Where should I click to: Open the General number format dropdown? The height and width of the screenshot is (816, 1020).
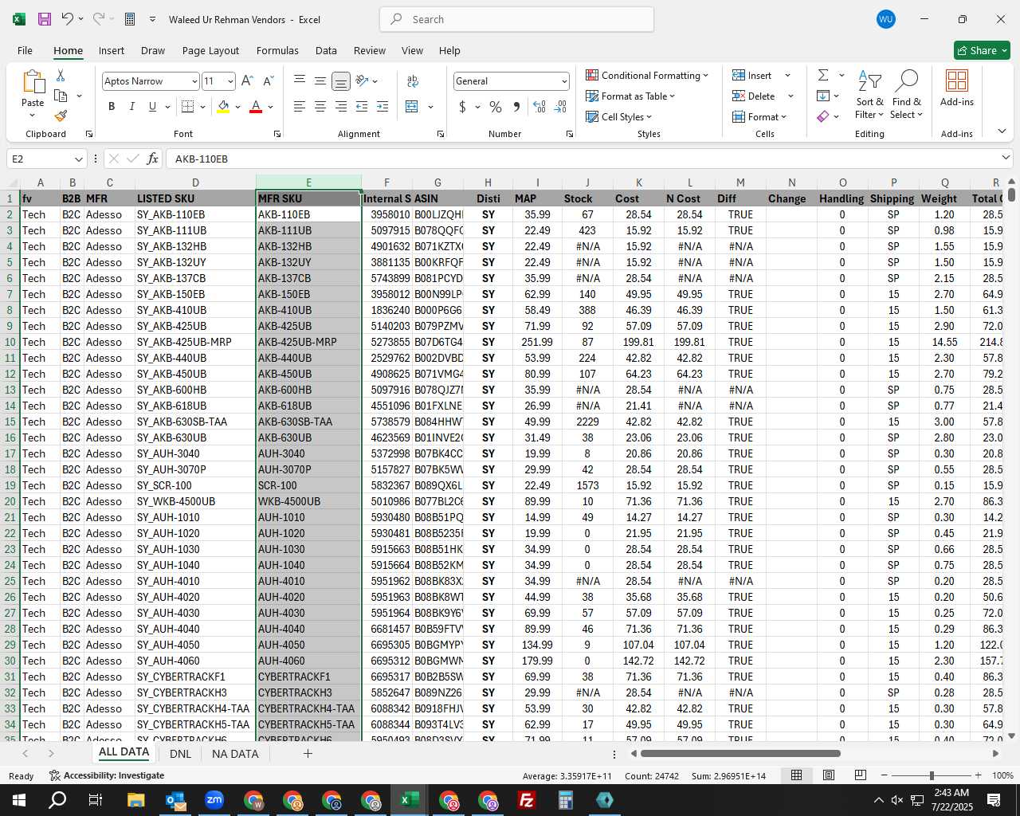coord(564,81)
